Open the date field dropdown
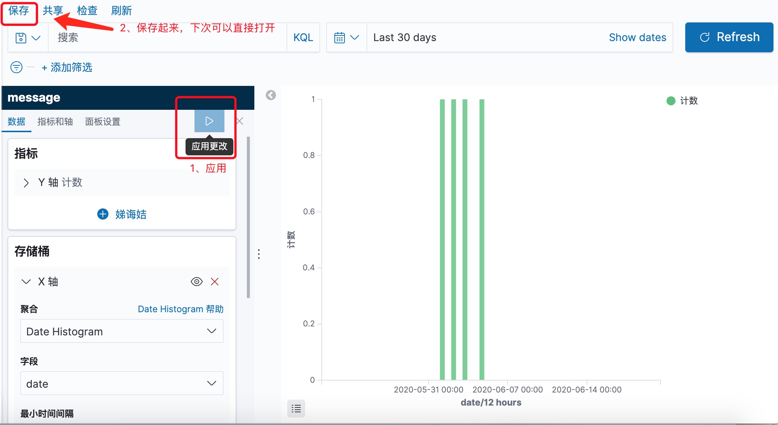This screenshot has height=425, width=778. point(122,384)
